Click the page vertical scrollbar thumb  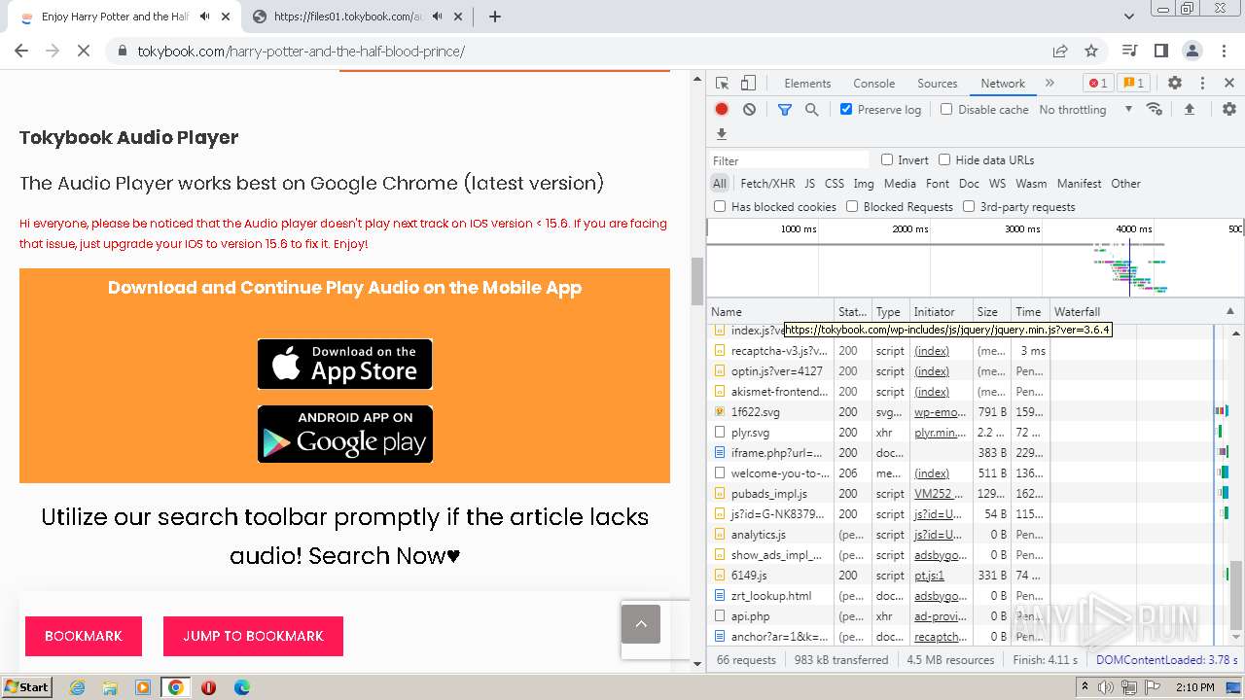click(696, 282)
